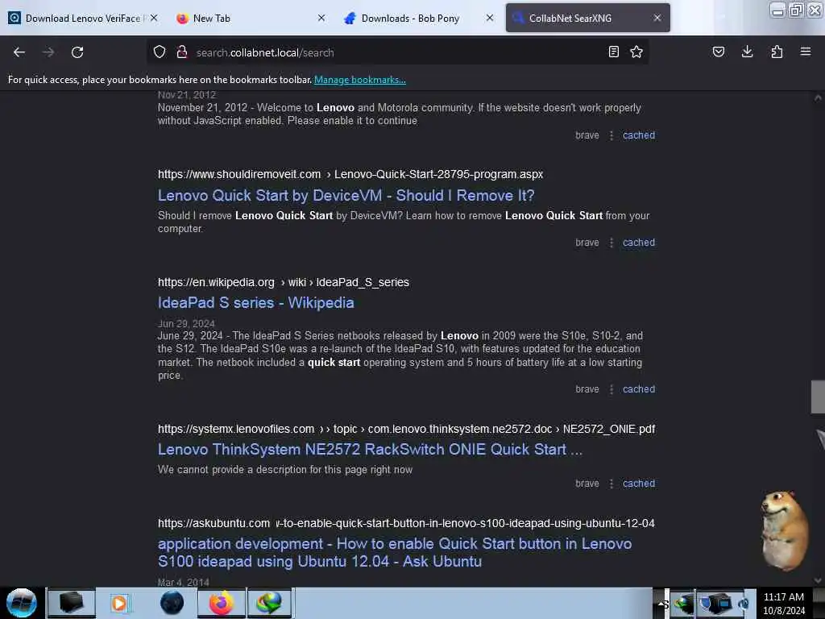Open cached link for Lenovo community result

pyautogui.click(x=639, y=135)
